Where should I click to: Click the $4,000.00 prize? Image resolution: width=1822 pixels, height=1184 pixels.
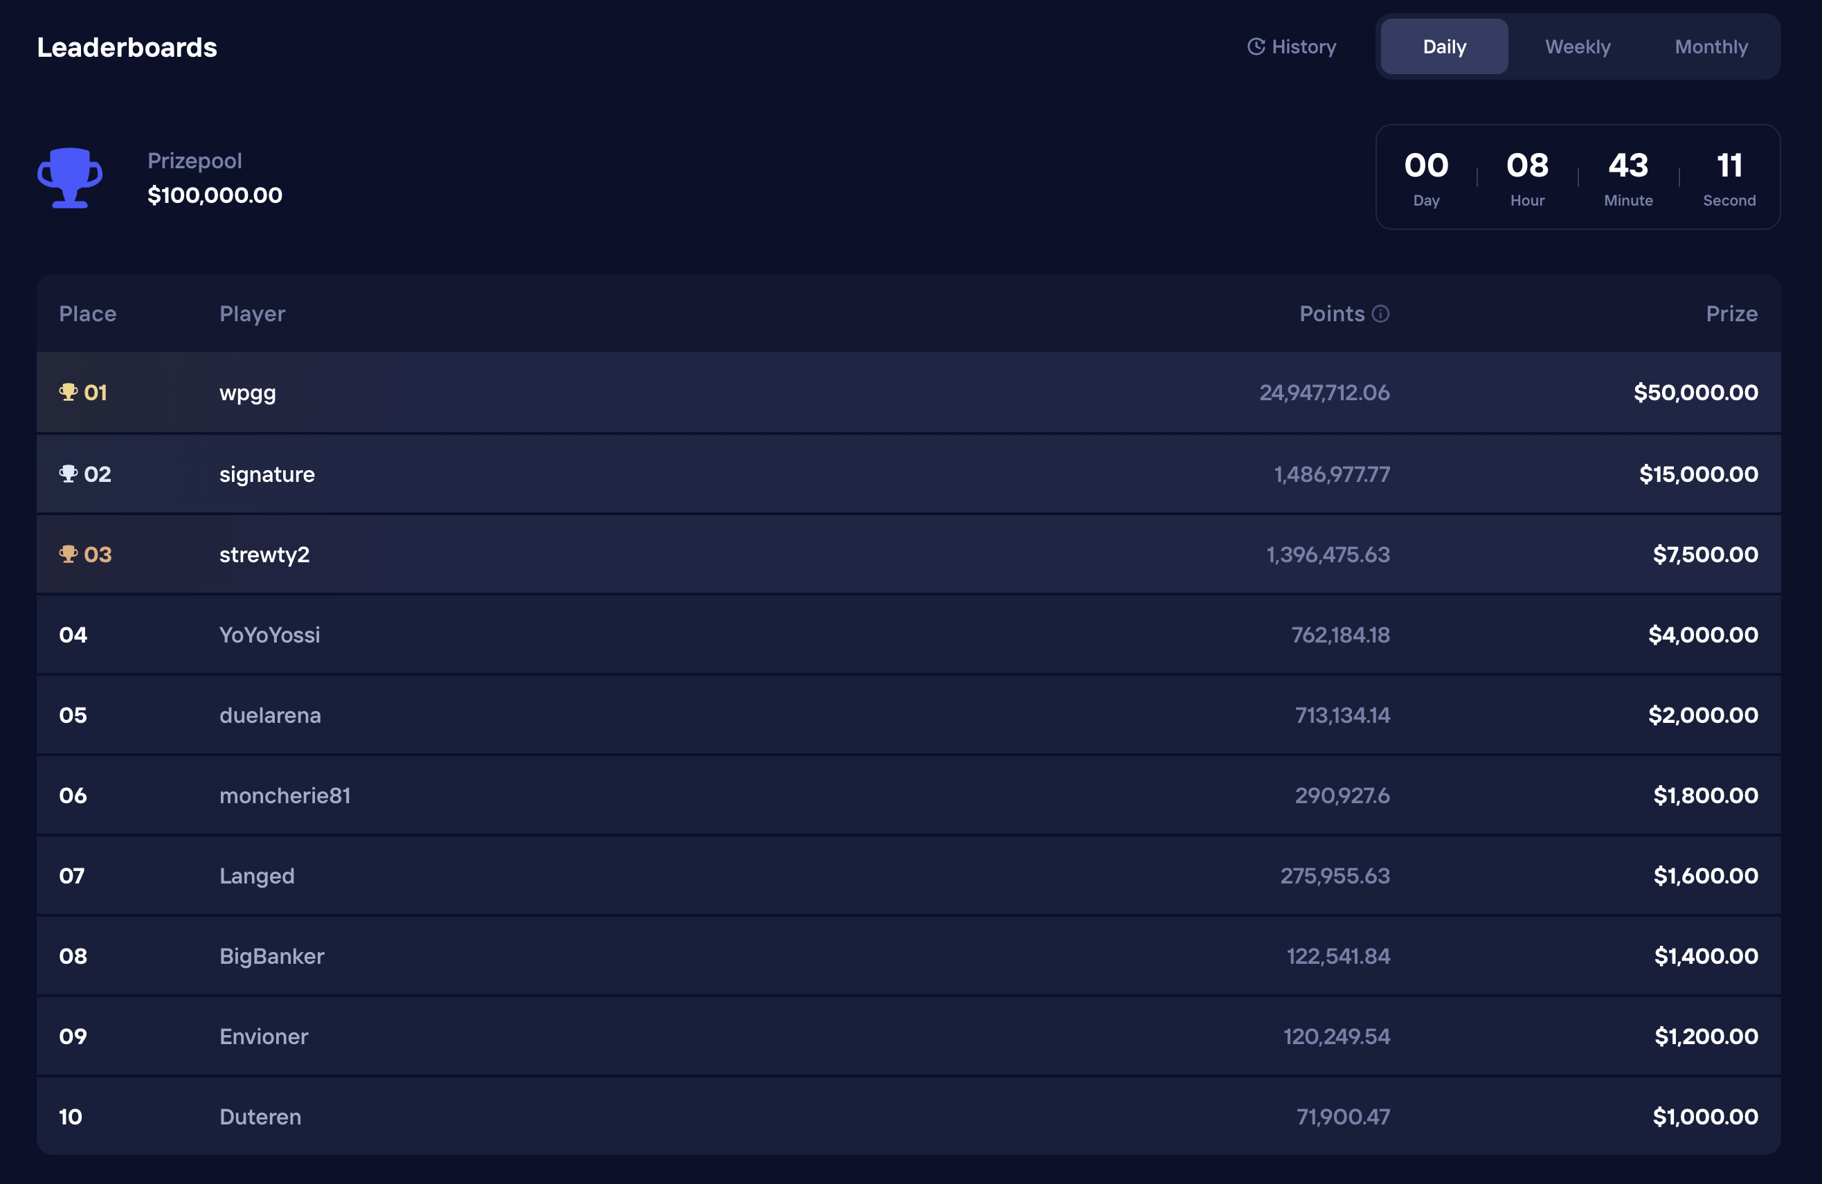1702,636
